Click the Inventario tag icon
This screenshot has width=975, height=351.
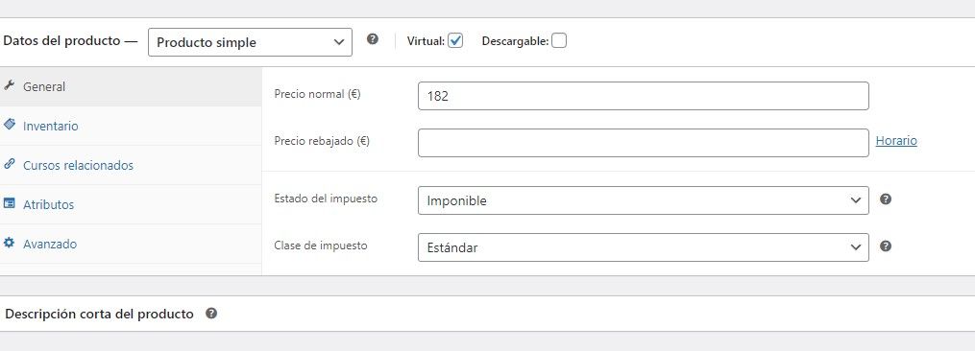(9, 125)
